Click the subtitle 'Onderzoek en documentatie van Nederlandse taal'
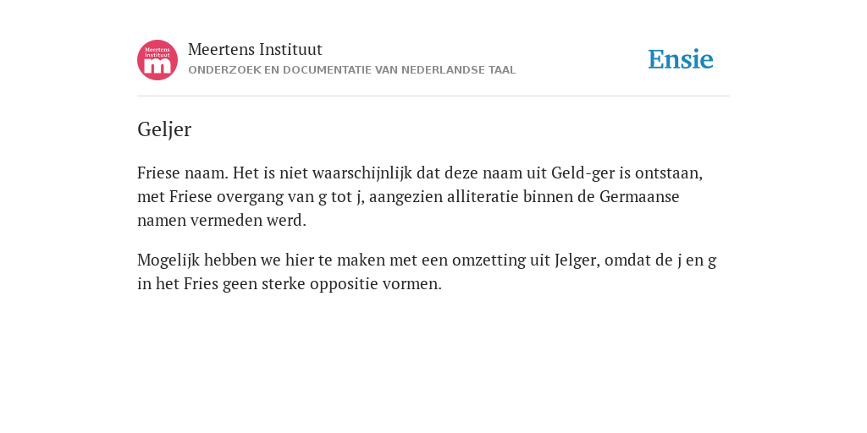867x433 pixels. [x=351, y=70]
